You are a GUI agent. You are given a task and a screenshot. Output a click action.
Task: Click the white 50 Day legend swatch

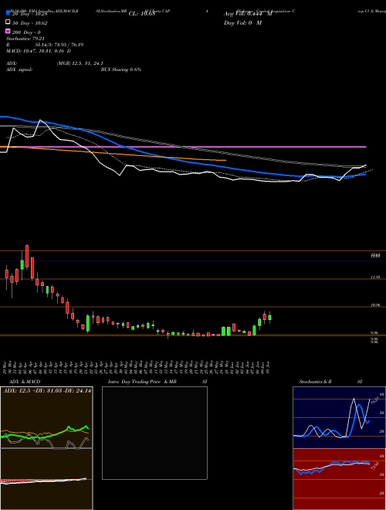coord(8,22)
